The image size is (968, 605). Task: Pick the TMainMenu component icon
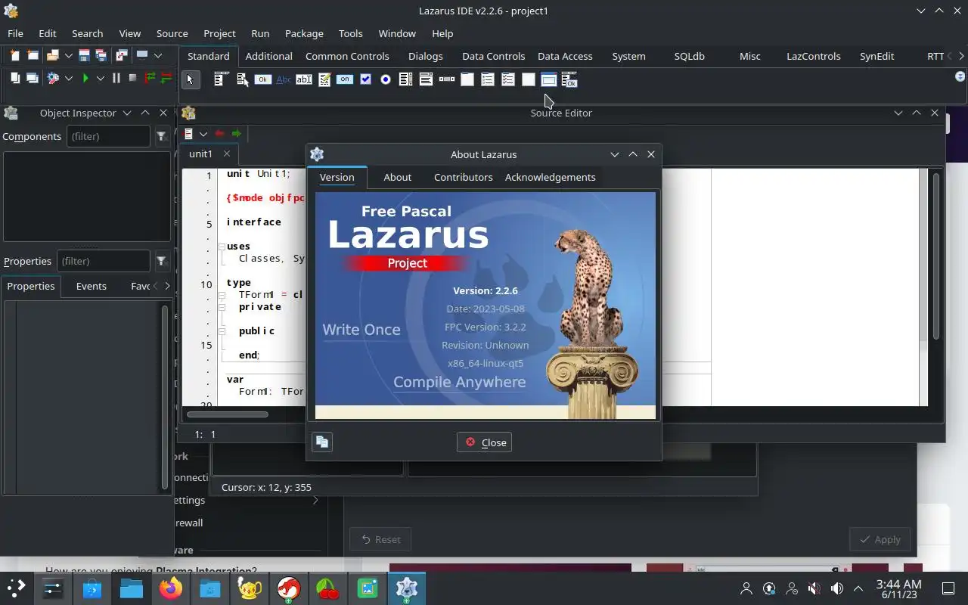point(221,79)
